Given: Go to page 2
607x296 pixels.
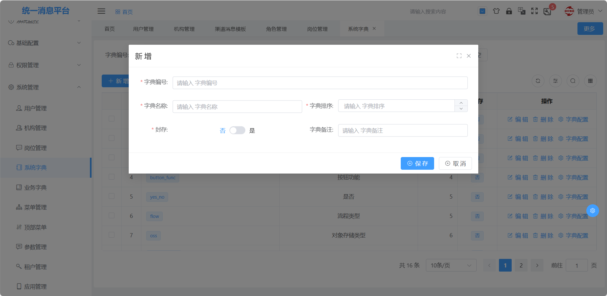Looking at the screenshot, I should click(521, 265).
